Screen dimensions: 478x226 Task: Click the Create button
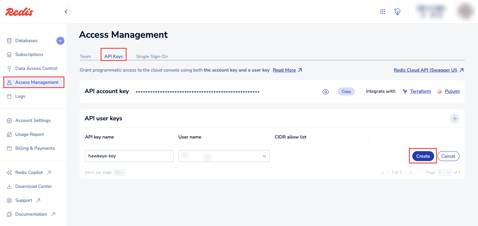(x=423, y=156)
